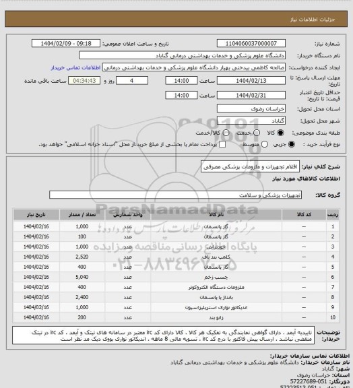The image size is (353, 388).
Task: Click the response deadline date 1404/02/13
Action: coord(251,81)
